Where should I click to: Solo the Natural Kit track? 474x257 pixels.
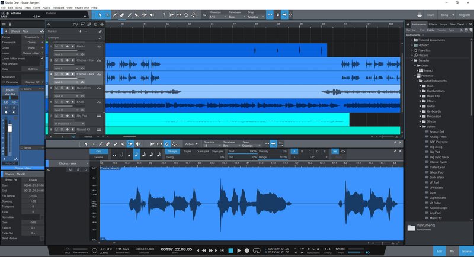point(62,130)
